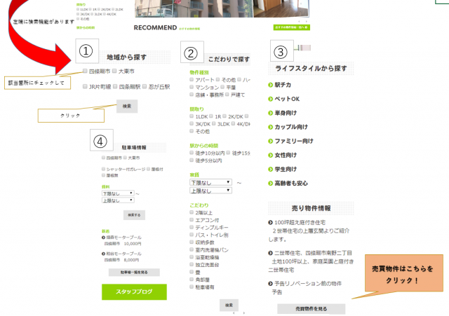Open the 家賃 下限なし dropdown

[210, 183]
